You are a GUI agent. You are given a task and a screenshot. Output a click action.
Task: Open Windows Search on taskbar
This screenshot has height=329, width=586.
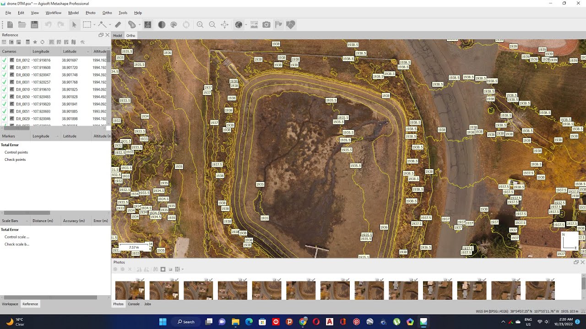[186, 322]
